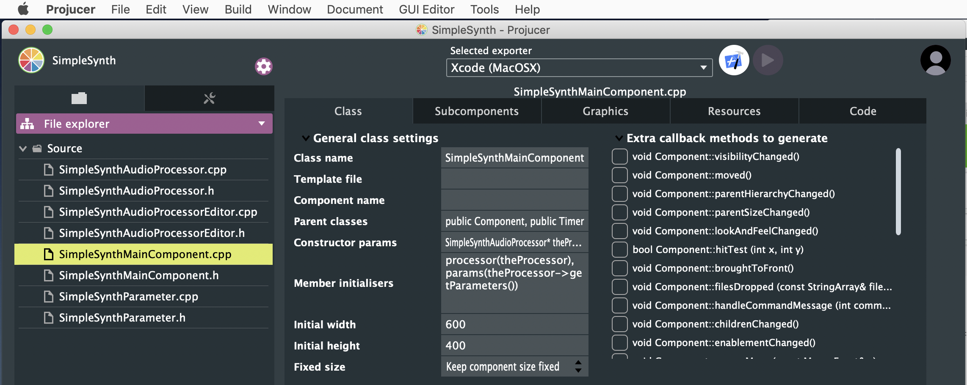Open the Apple menu icon

point(24,9)
